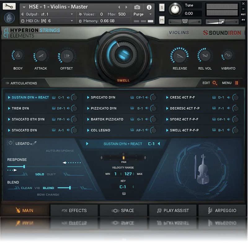The width and height of the screenshot is (248, 248).
Task: Select the Trem Dyn articulation
Action: tap(20, 108)
